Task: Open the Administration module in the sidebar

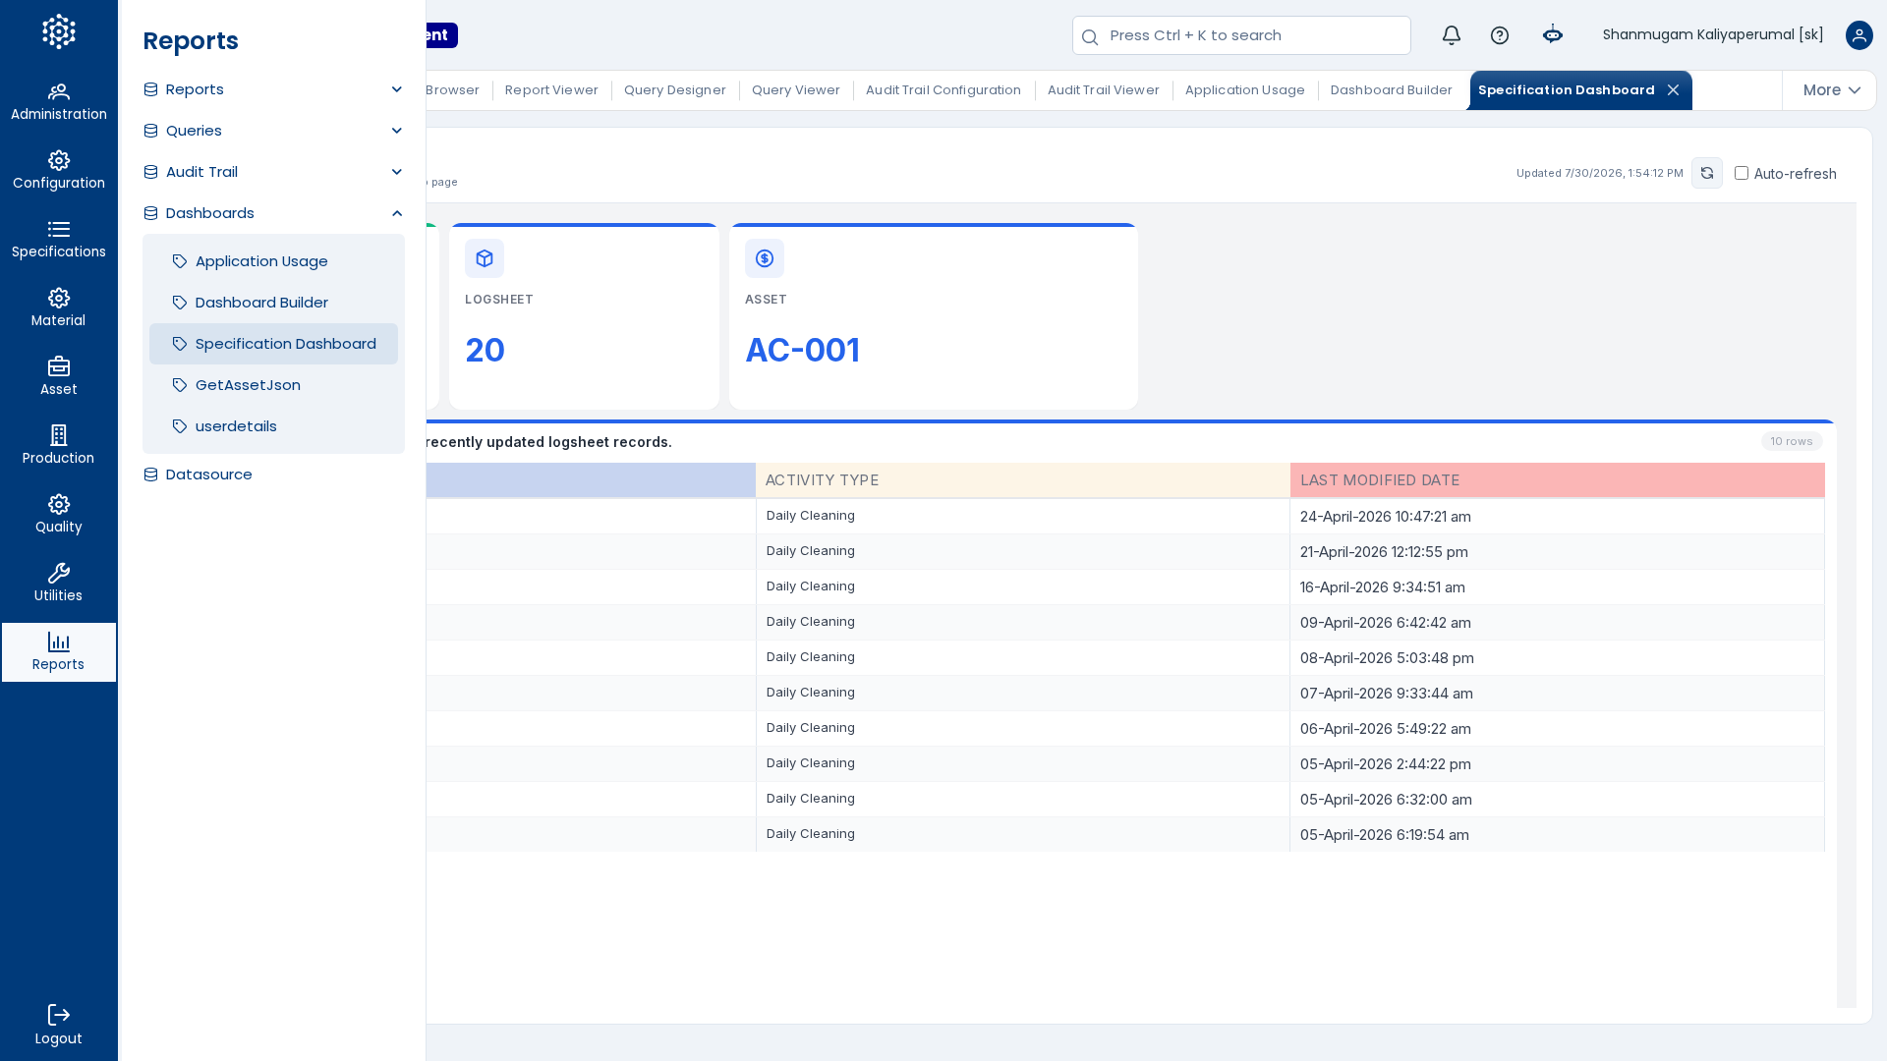Action: [x=59, y=102]
